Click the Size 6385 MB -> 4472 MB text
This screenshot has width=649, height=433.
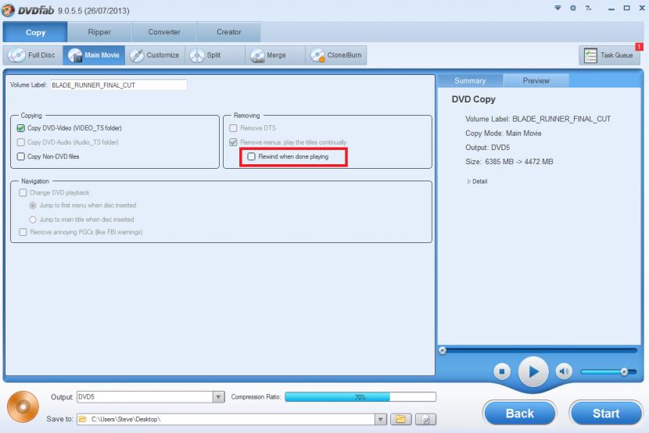tap(509, 162)
